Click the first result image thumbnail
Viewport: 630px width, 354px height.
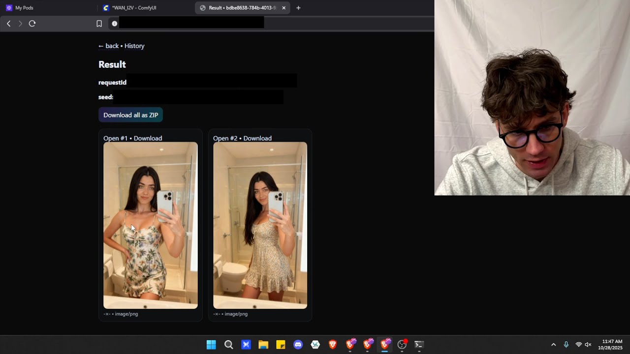pos(151,225)
